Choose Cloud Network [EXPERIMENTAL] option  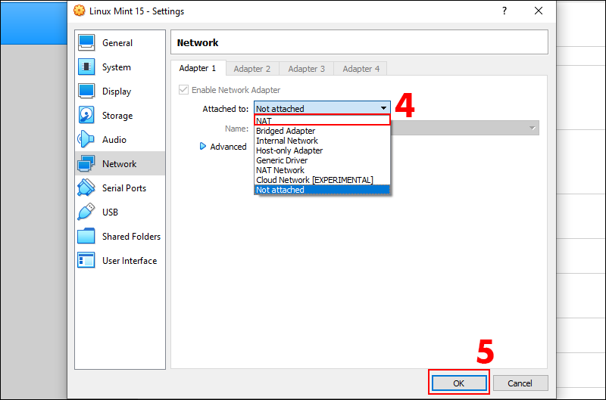[322, 180]
